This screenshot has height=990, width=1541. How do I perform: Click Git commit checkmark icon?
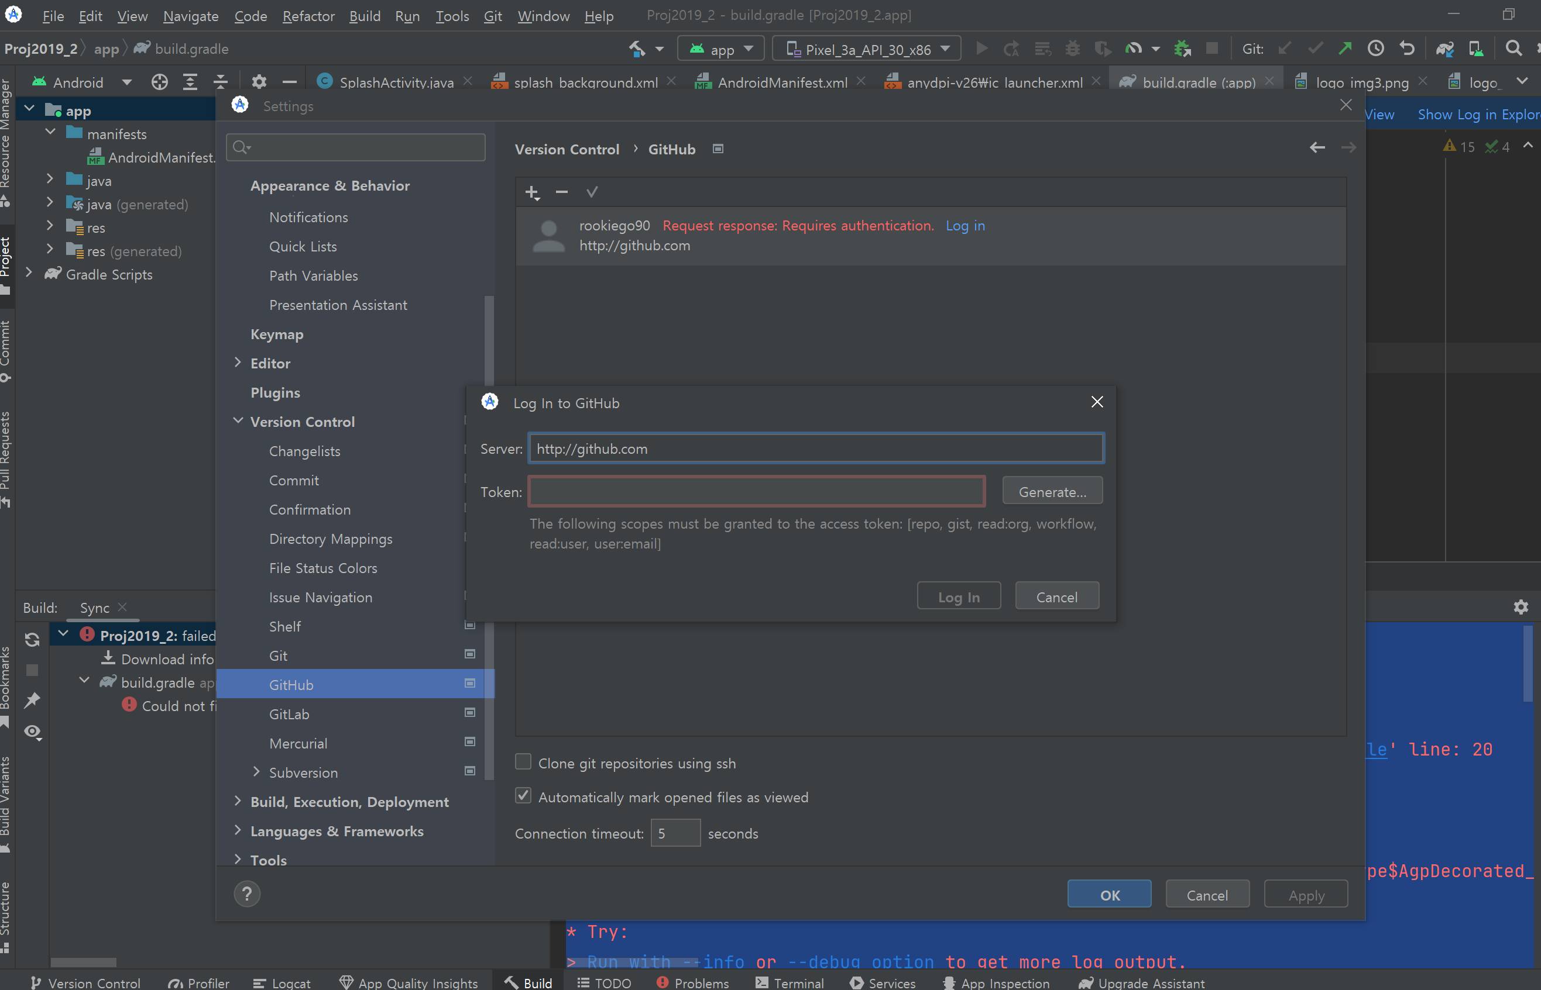tap(1315, 49)
